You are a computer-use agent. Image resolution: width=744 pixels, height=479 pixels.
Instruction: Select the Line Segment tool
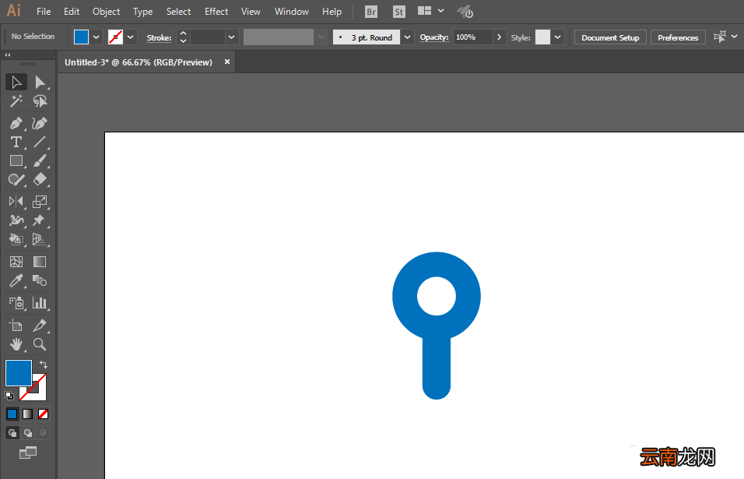point(40,142)
